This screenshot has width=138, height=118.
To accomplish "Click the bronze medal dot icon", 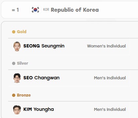I will coord(14,95).
